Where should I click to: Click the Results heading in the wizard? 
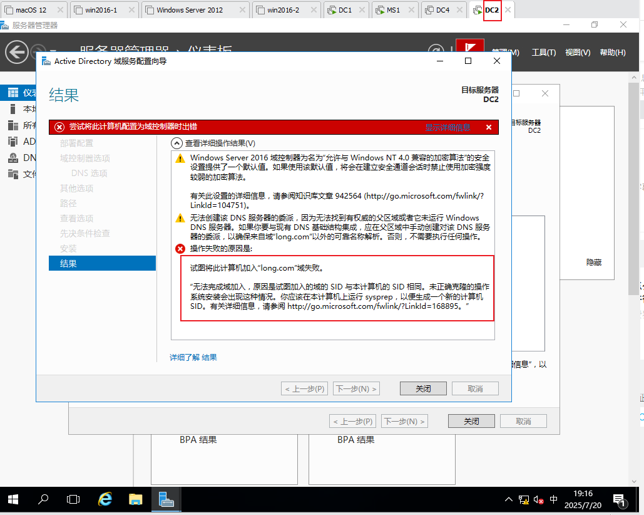pyautogui.click(x=64, y=95)
